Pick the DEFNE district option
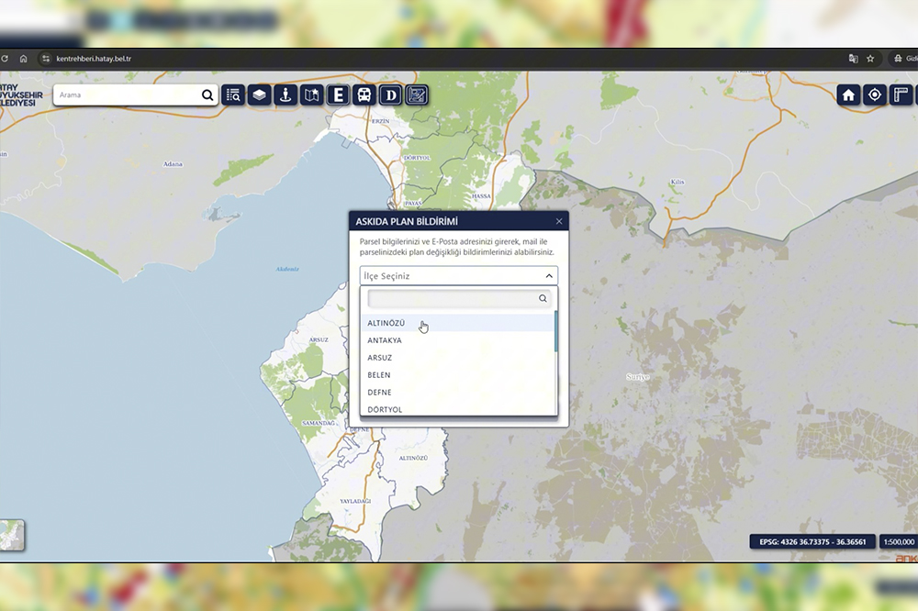 click(379, 393)
